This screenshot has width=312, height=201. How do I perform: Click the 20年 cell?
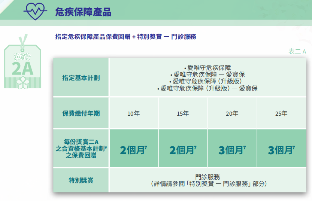coord(232,113)
